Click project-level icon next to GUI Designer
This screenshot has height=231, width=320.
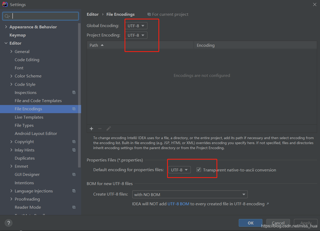pos(74,174)
